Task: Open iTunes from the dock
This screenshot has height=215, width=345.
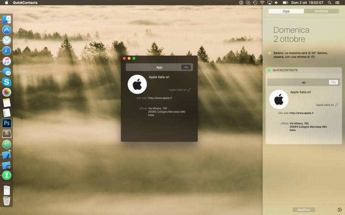Action: [6, 61]
